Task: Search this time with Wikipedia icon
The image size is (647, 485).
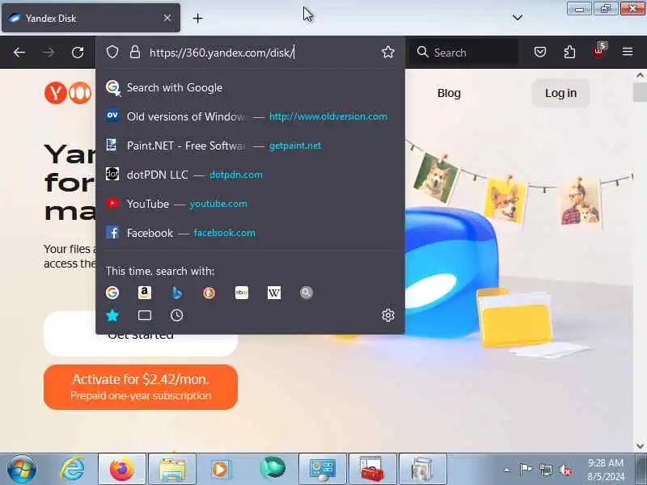Action: [x=274, y=293]
